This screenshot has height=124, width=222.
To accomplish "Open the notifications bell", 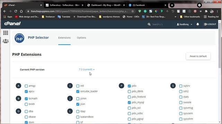I will [198, 24].
